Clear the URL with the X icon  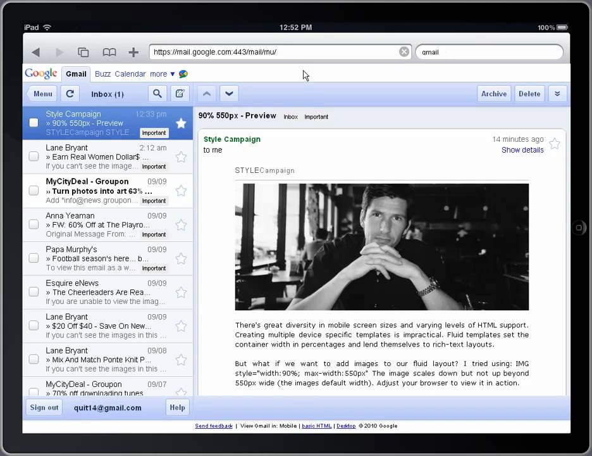404,51
